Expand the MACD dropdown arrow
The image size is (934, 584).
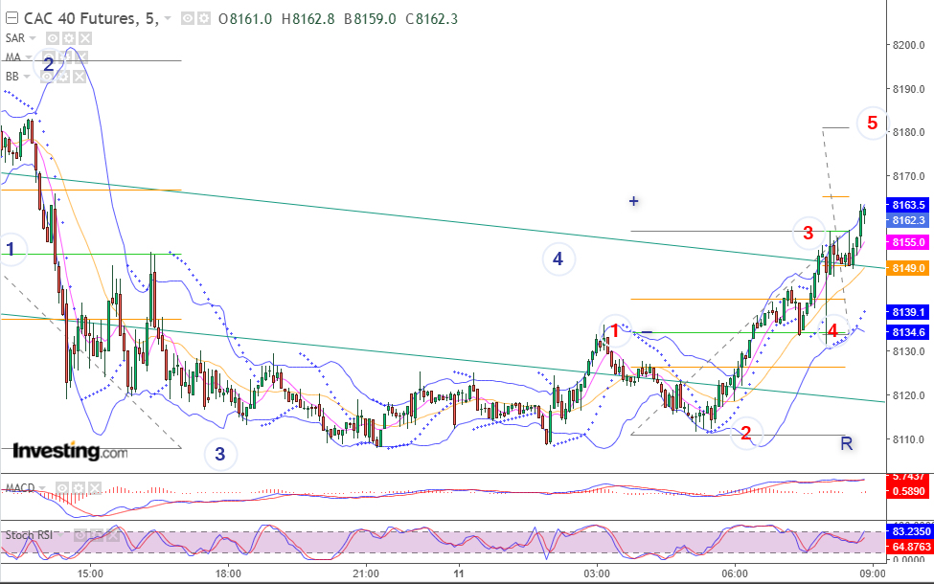[42, 489]
